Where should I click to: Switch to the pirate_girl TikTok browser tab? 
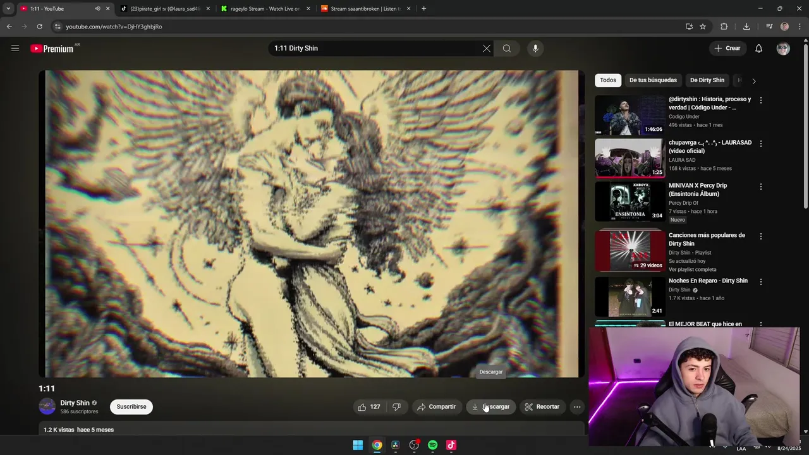(166, 9)
